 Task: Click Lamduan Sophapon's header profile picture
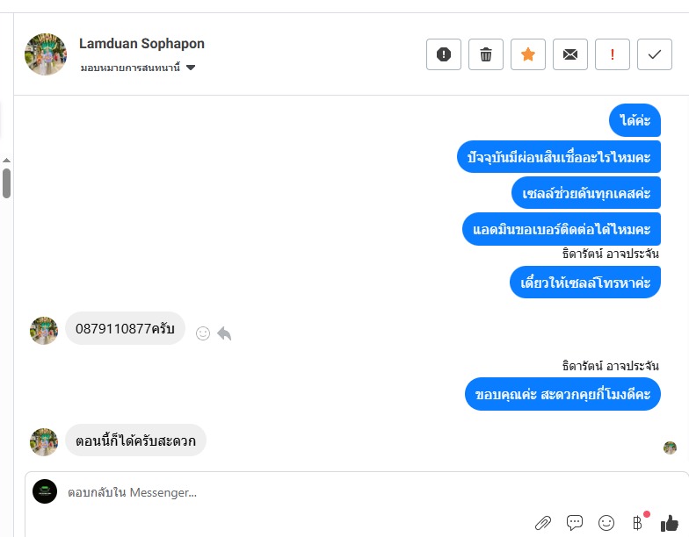[46, 54]
